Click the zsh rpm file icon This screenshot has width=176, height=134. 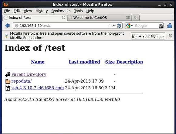tap(8, 88)
